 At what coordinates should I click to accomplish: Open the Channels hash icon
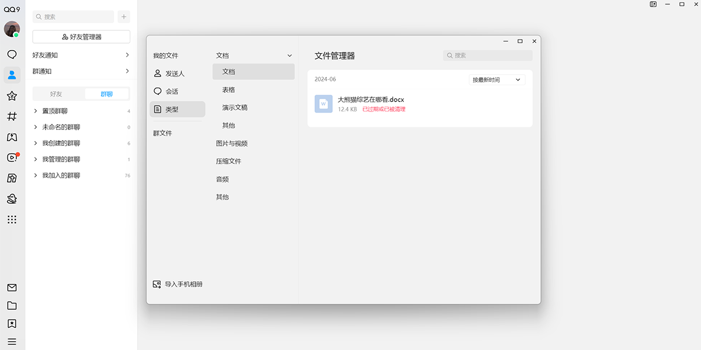(12, 116)
